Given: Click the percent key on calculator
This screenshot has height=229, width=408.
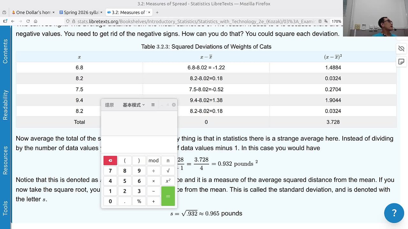Looking at the screenshot, I should (x=139, y=201).
